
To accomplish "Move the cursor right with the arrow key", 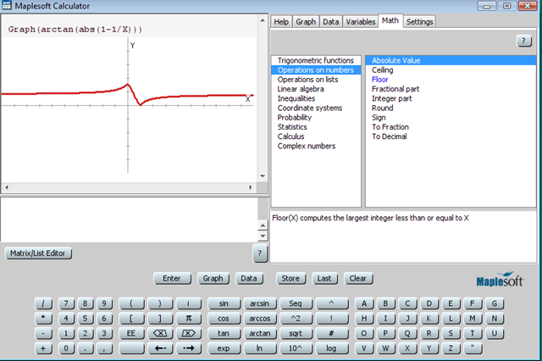I will [x=188, y=348].
